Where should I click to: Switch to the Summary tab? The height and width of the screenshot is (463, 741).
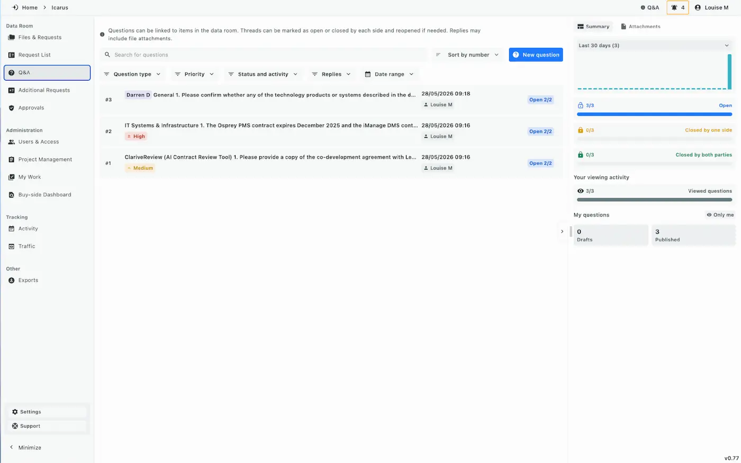coord(593,26)
